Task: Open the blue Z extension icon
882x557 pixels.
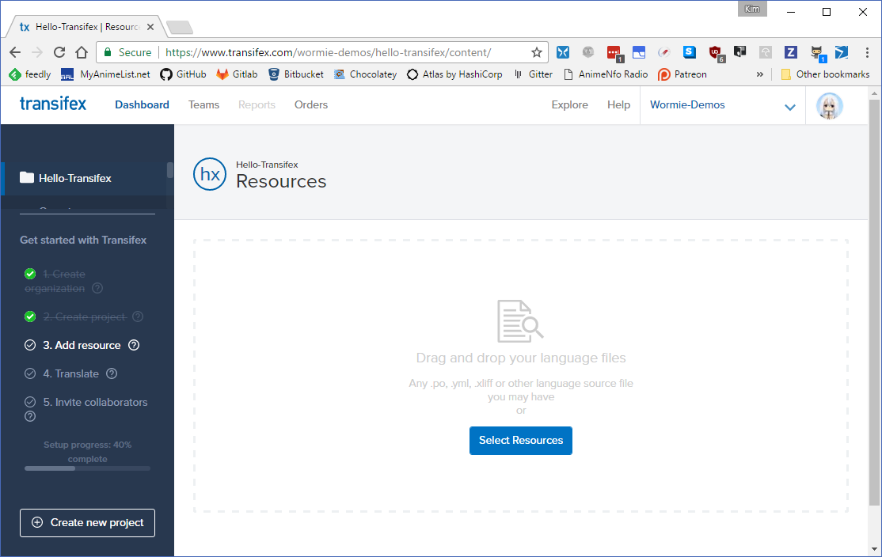Action: coord(791,52)
